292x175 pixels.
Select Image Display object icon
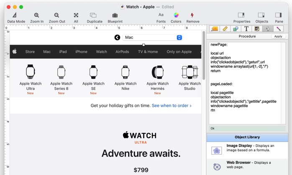click(x=217, y=150)
